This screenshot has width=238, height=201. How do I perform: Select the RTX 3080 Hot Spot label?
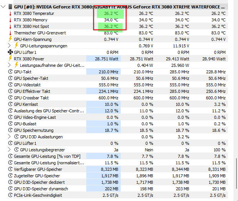[x=31, y=26]
